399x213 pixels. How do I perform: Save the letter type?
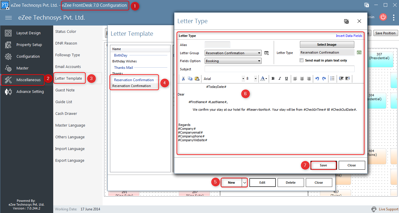coord(323,165)
